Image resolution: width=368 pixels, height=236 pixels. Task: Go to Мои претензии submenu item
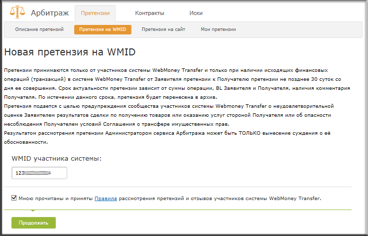(218, 29)
